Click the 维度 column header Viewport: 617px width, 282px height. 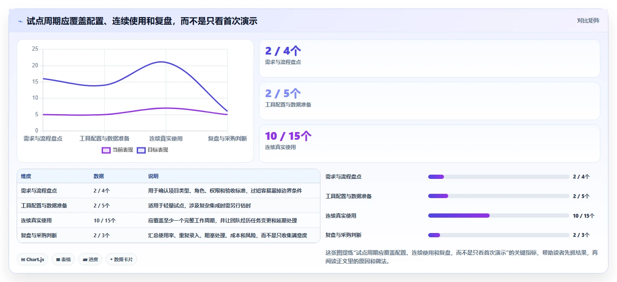[26, 176]
